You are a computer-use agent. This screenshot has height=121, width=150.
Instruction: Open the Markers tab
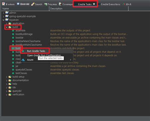click(x=8, y=4)
